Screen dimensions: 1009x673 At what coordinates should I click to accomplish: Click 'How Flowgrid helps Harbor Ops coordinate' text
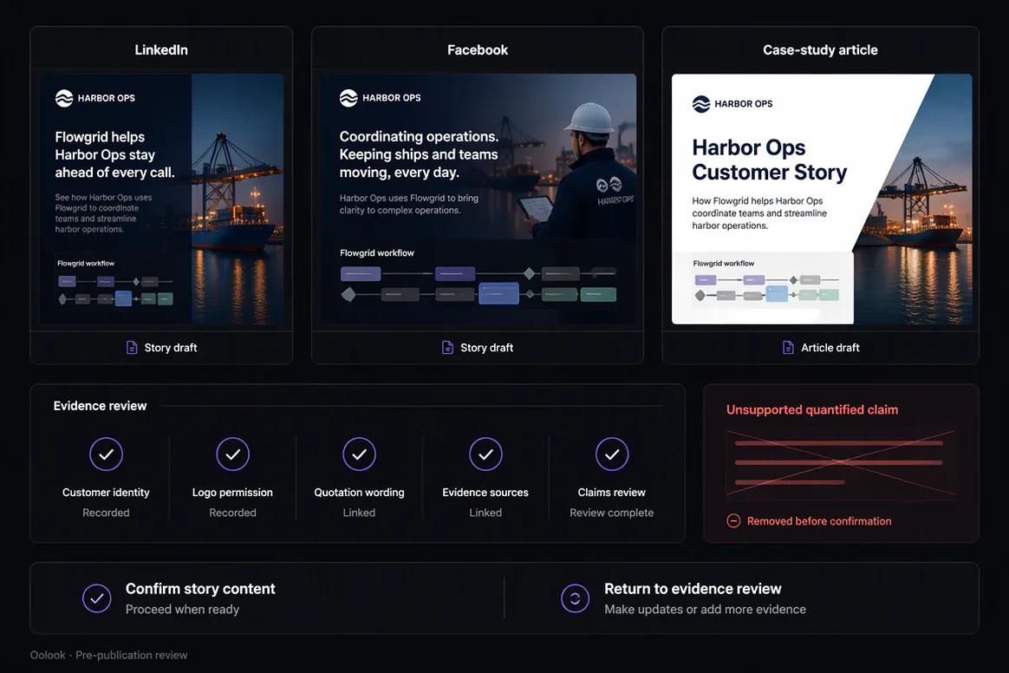point(759,213)
